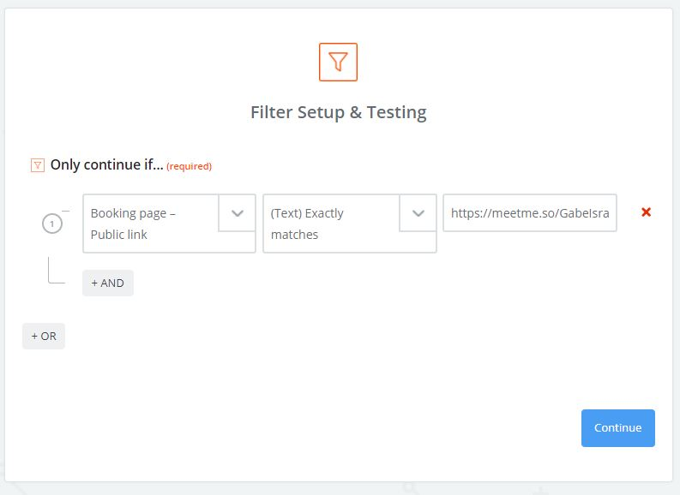This screenshot has height=495, width=680.
Task: Click the Only continue if... label
Action: 106,164
